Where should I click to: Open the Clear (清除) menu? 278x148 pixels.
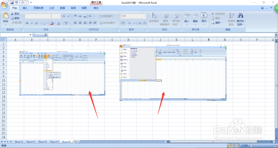click(x=217, y=23)
